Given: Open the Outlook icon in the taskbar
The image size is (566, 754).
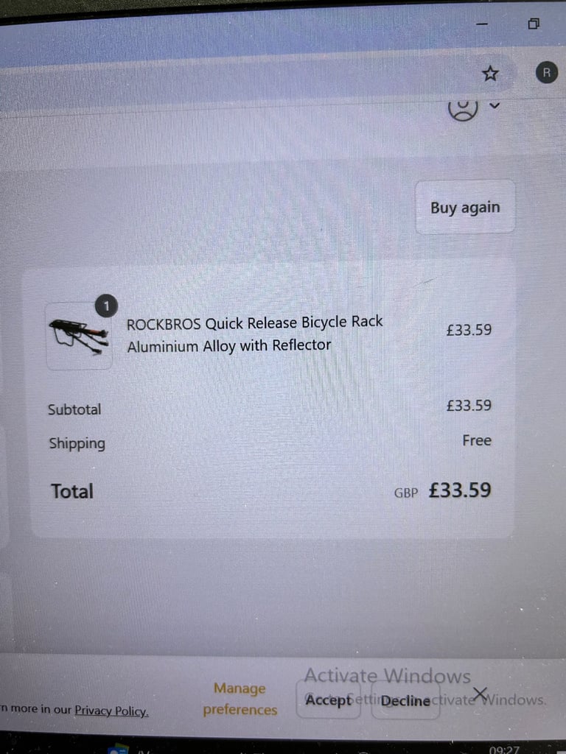Looking at the screenshot, I should 119,749.
